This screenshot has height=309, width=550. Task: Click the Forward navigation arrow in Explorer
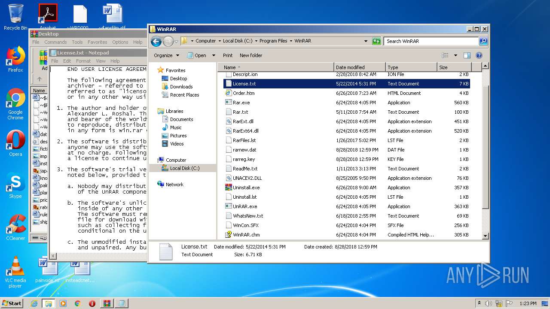click(x=168, y=41)
